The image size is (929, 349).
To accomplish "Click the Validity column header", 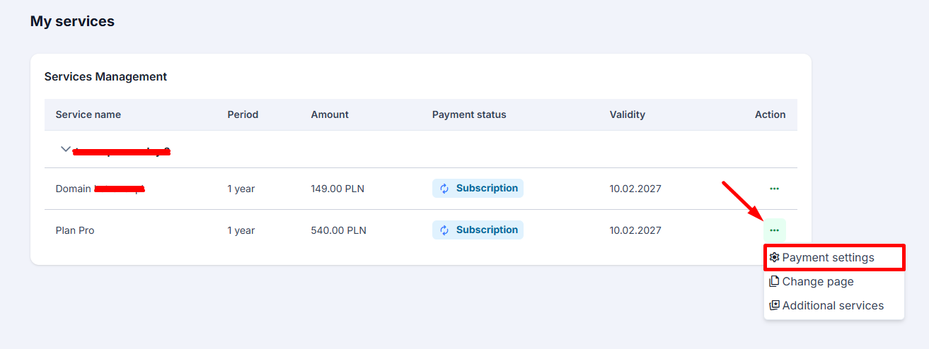I will [x=627, y=114].
